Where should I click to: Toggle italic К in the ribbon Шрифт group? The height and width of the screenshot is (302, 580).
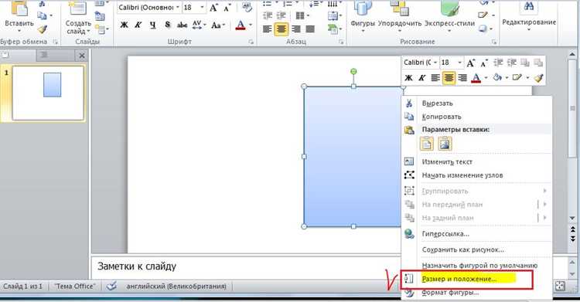138,25
